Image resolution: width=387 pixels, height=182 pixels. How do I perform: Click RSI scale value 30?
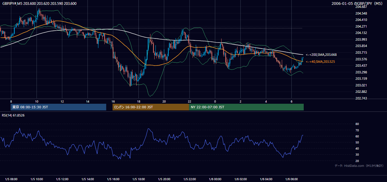click(357, 155)
